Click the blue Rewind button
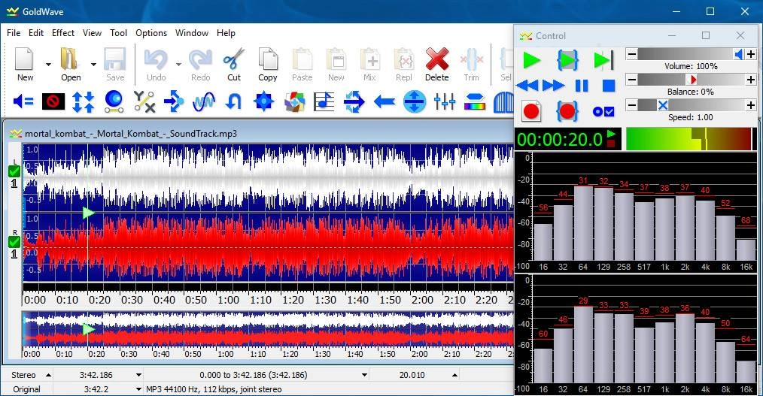Viewport: 763px width, 396px height. coord(527,86)
